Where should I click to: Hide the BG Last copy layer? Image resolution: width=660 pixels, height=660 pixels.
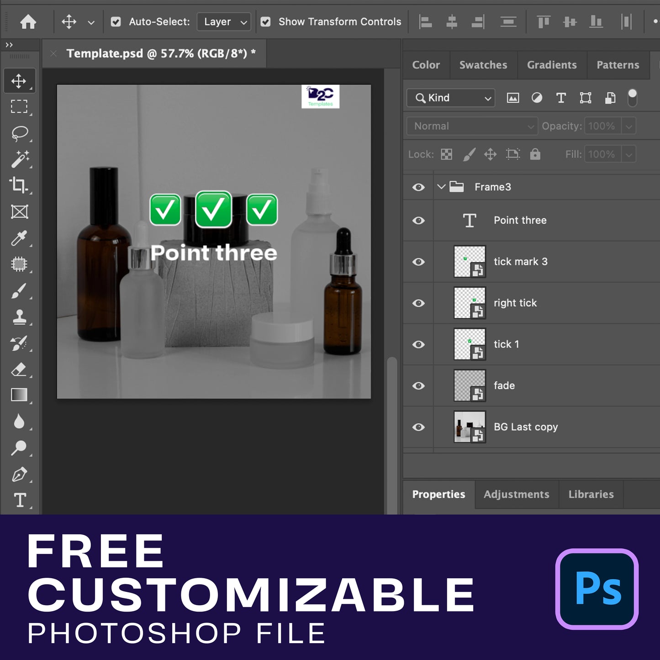[418, 427]
